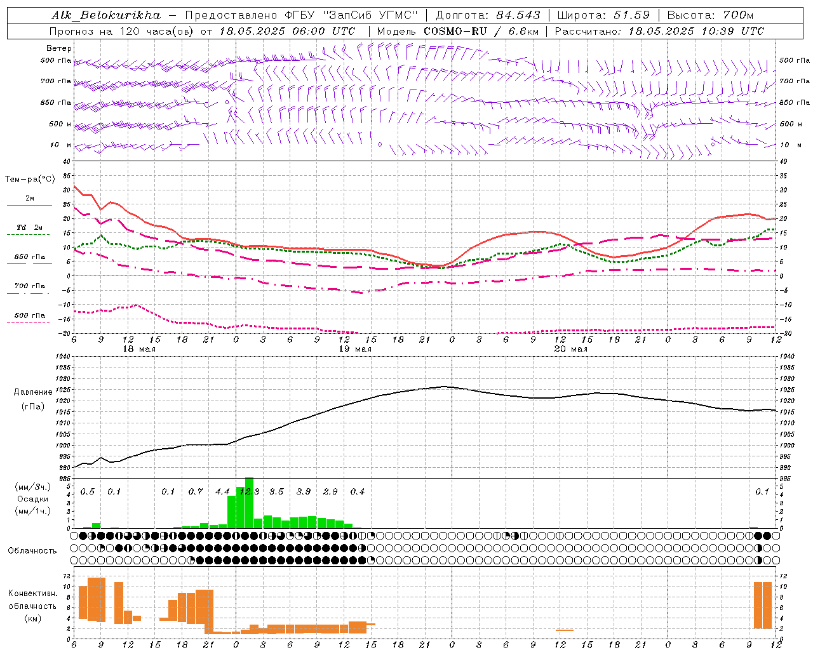The width and height of the screenshot is (813, 650).
Task: Click the (гПа) unit under Давление
Action: tap(33, 407)
